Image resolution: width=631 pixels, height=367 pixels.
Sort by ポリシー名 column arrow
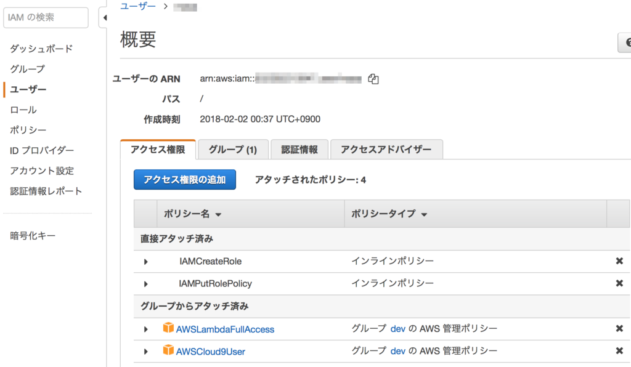pyautogui.click(x=218, y=215)
